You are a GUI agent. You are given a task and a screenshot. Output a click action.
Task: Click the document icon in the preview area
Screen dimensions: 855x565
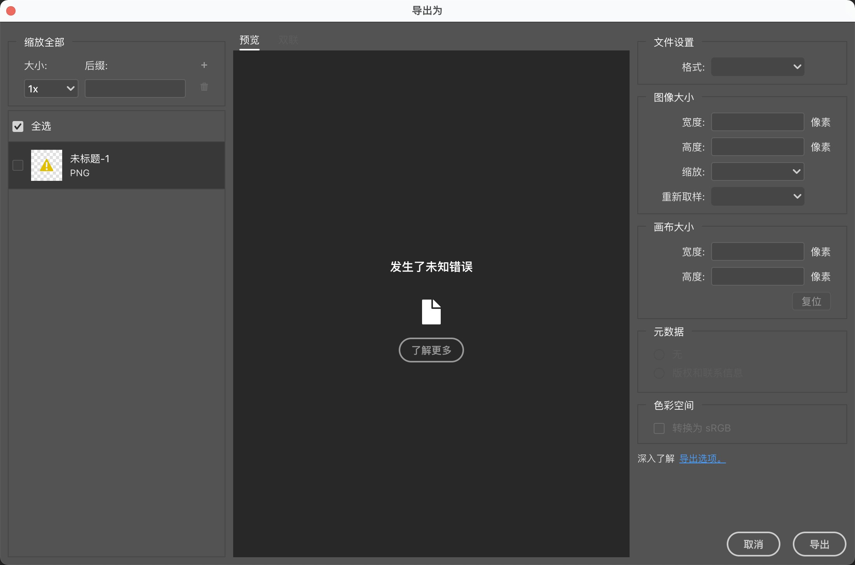point(431,311)
